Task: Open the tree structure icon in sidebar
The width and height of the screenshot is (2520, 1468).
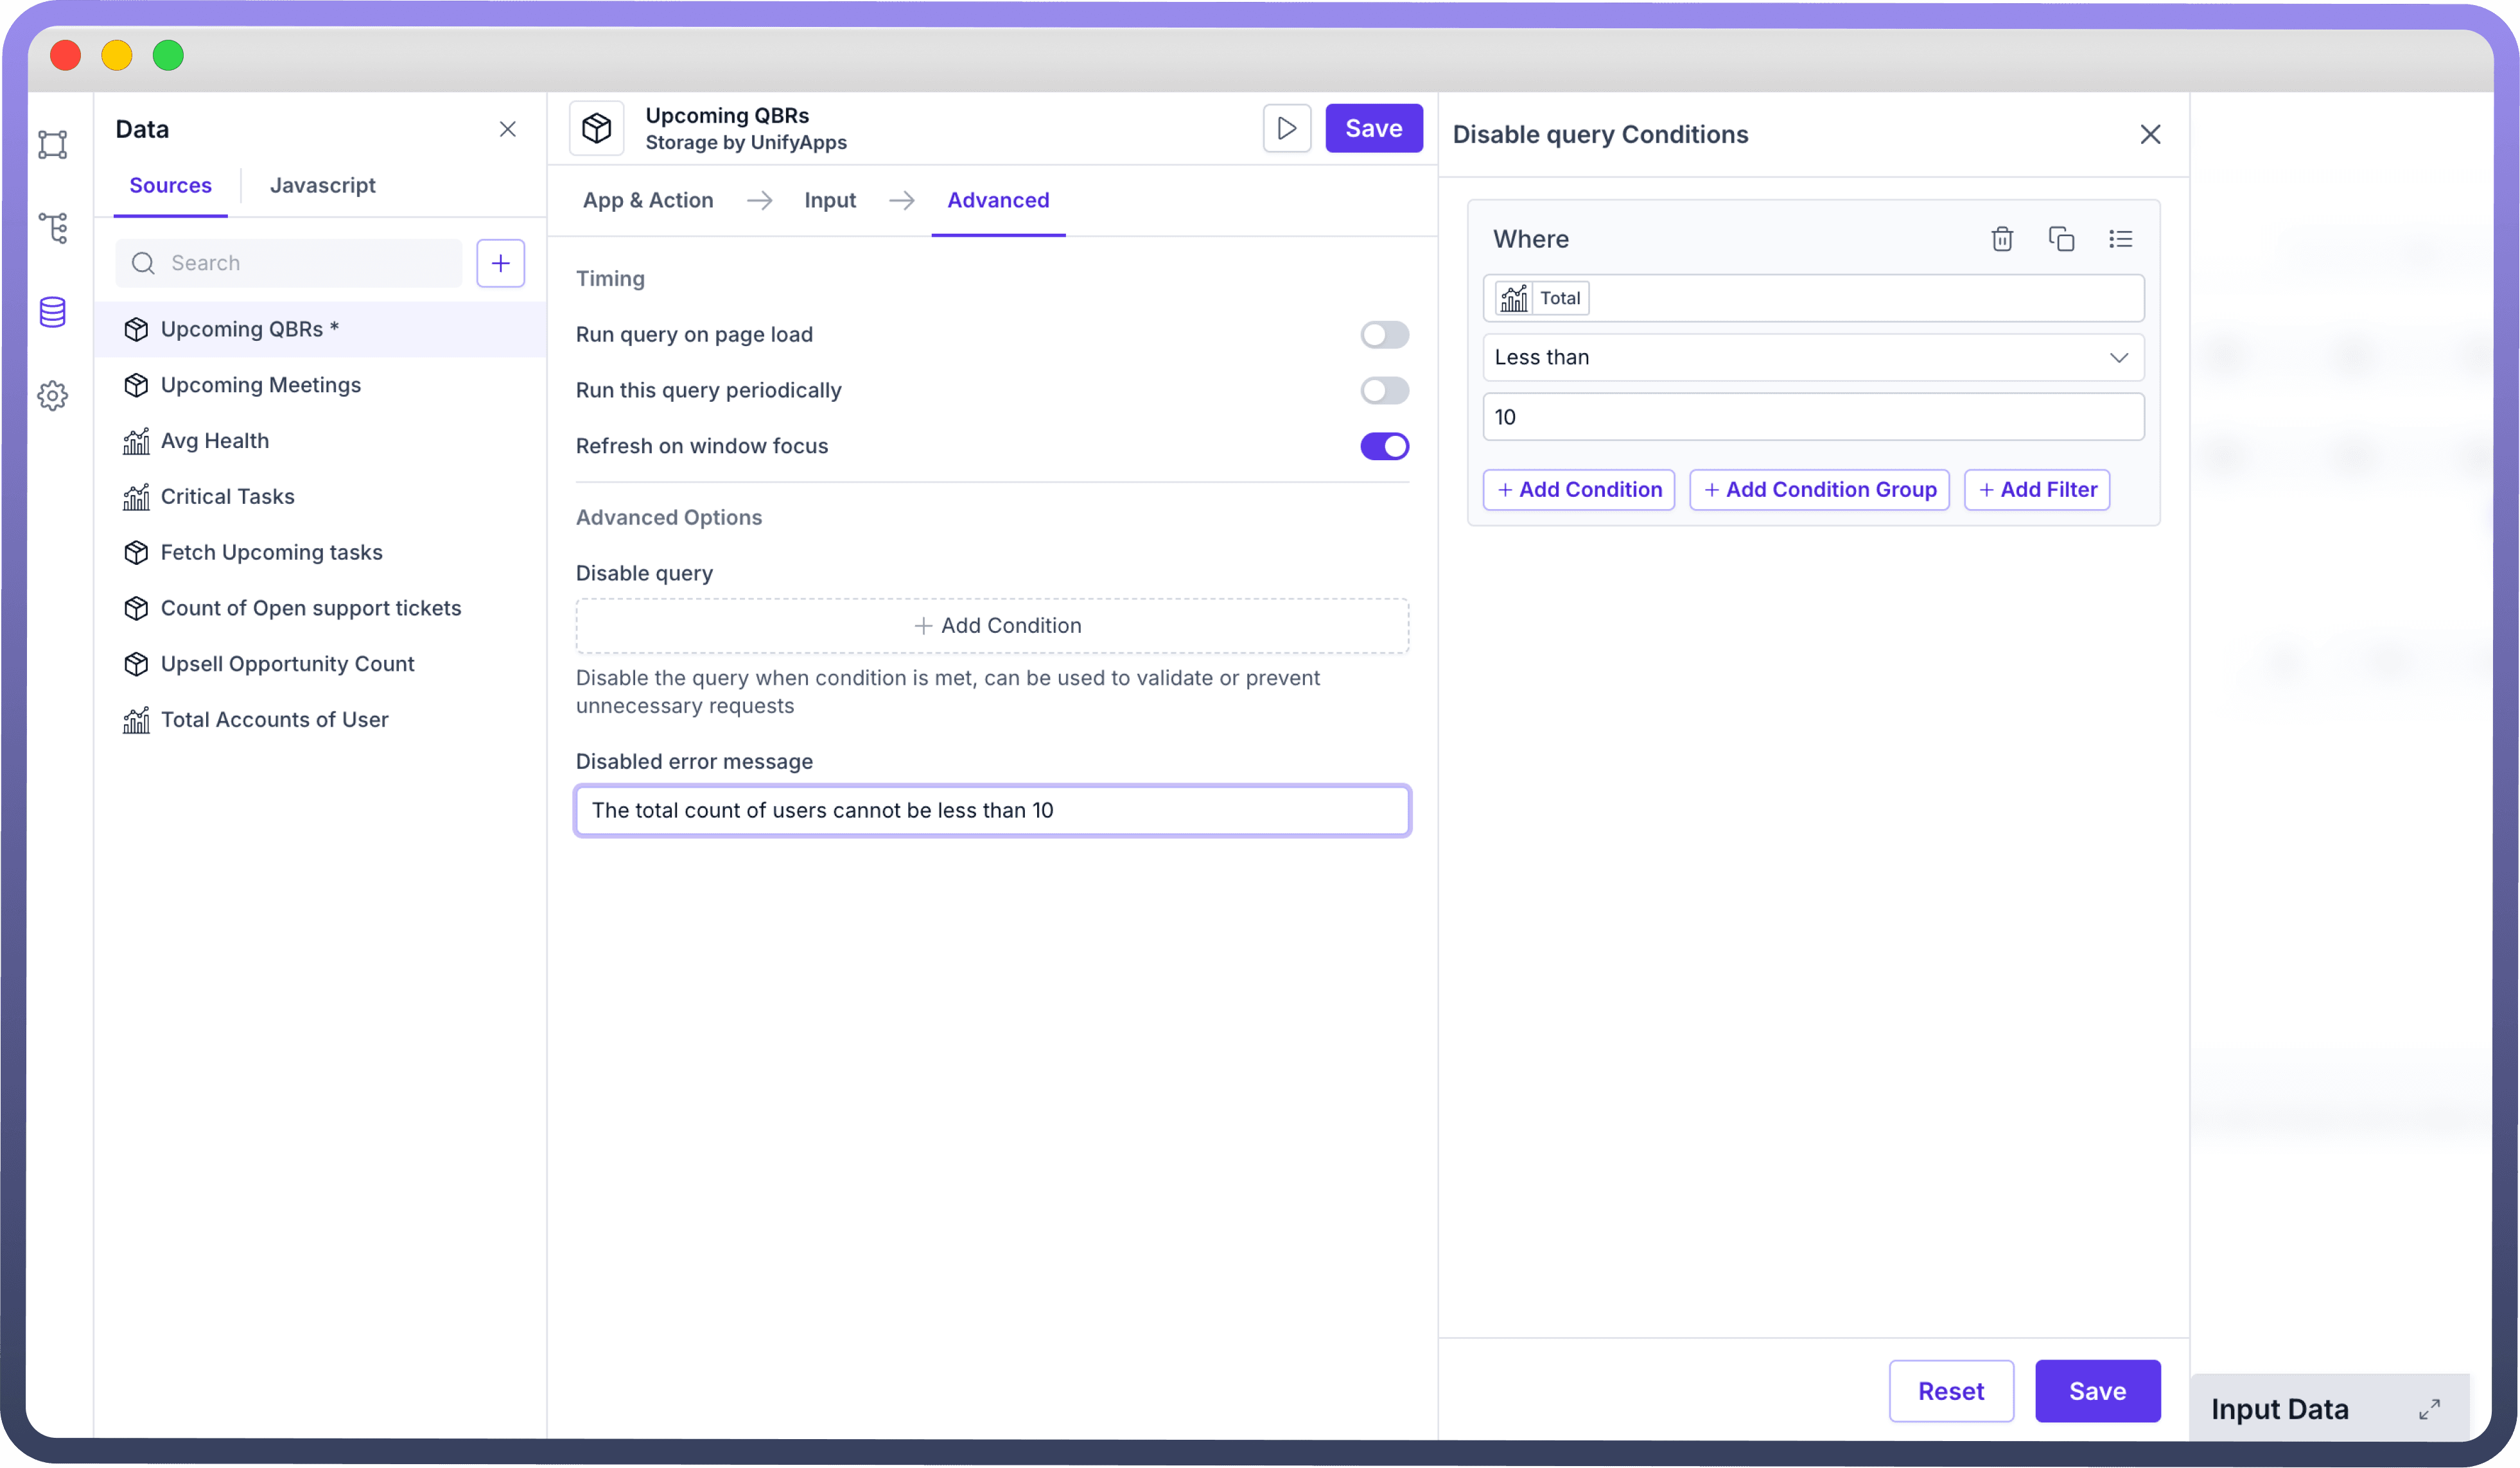Action: 53,228
